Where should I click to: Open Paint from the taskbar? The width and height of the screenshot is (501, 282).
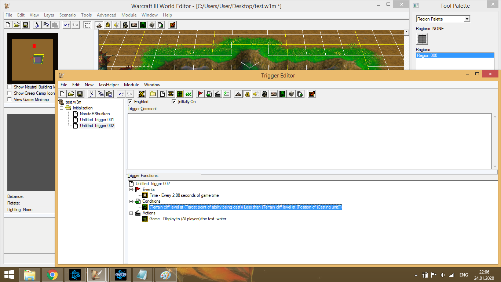click(166, 275)
